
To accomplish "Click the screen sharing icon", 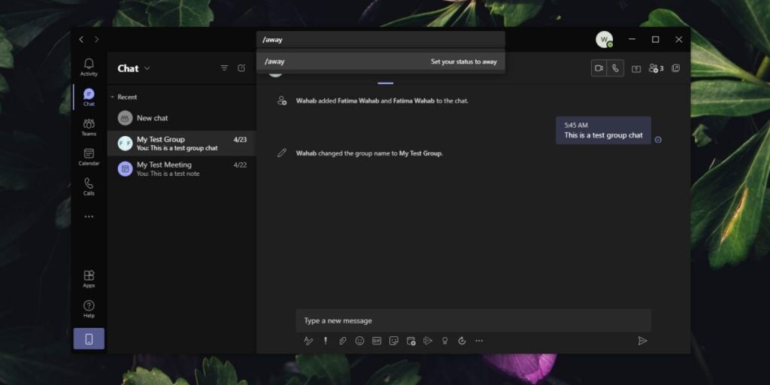I will point(636,68).
